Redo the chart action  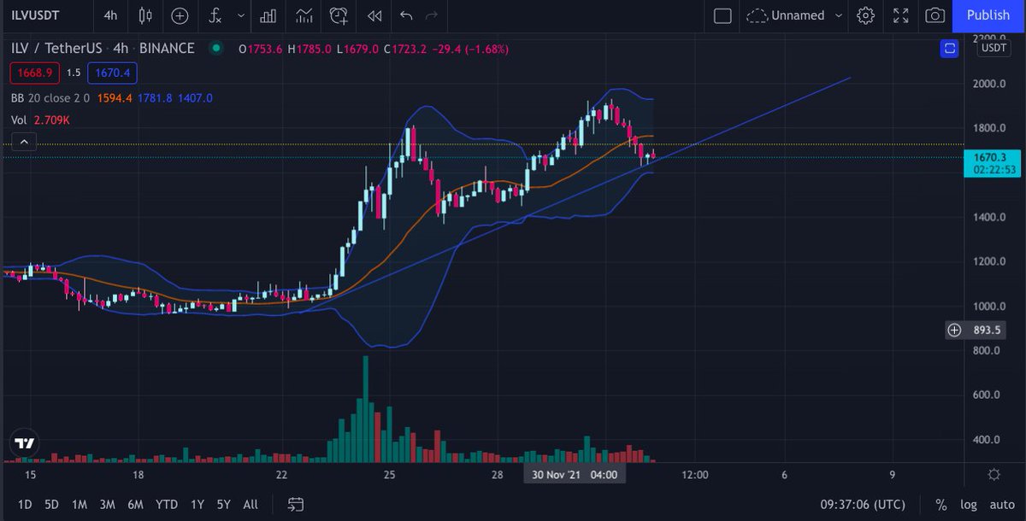tap(432, 15)
